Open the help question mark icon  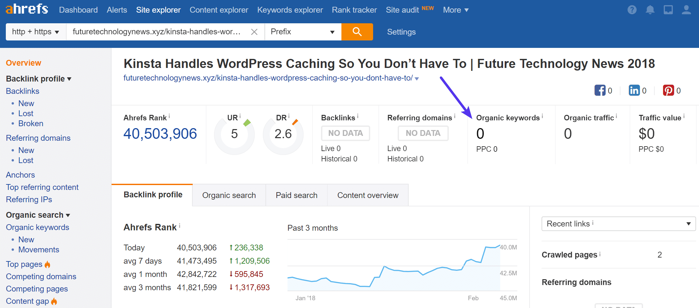point(632,10)
